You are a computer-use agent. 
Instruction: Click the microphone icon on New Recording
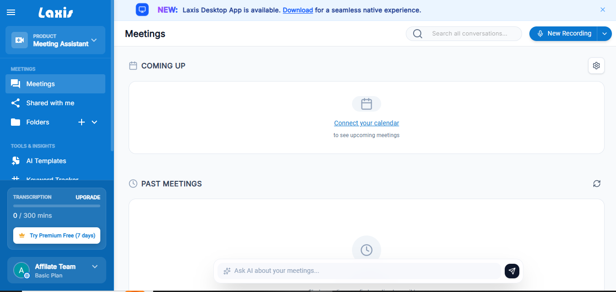click(540, 34)
